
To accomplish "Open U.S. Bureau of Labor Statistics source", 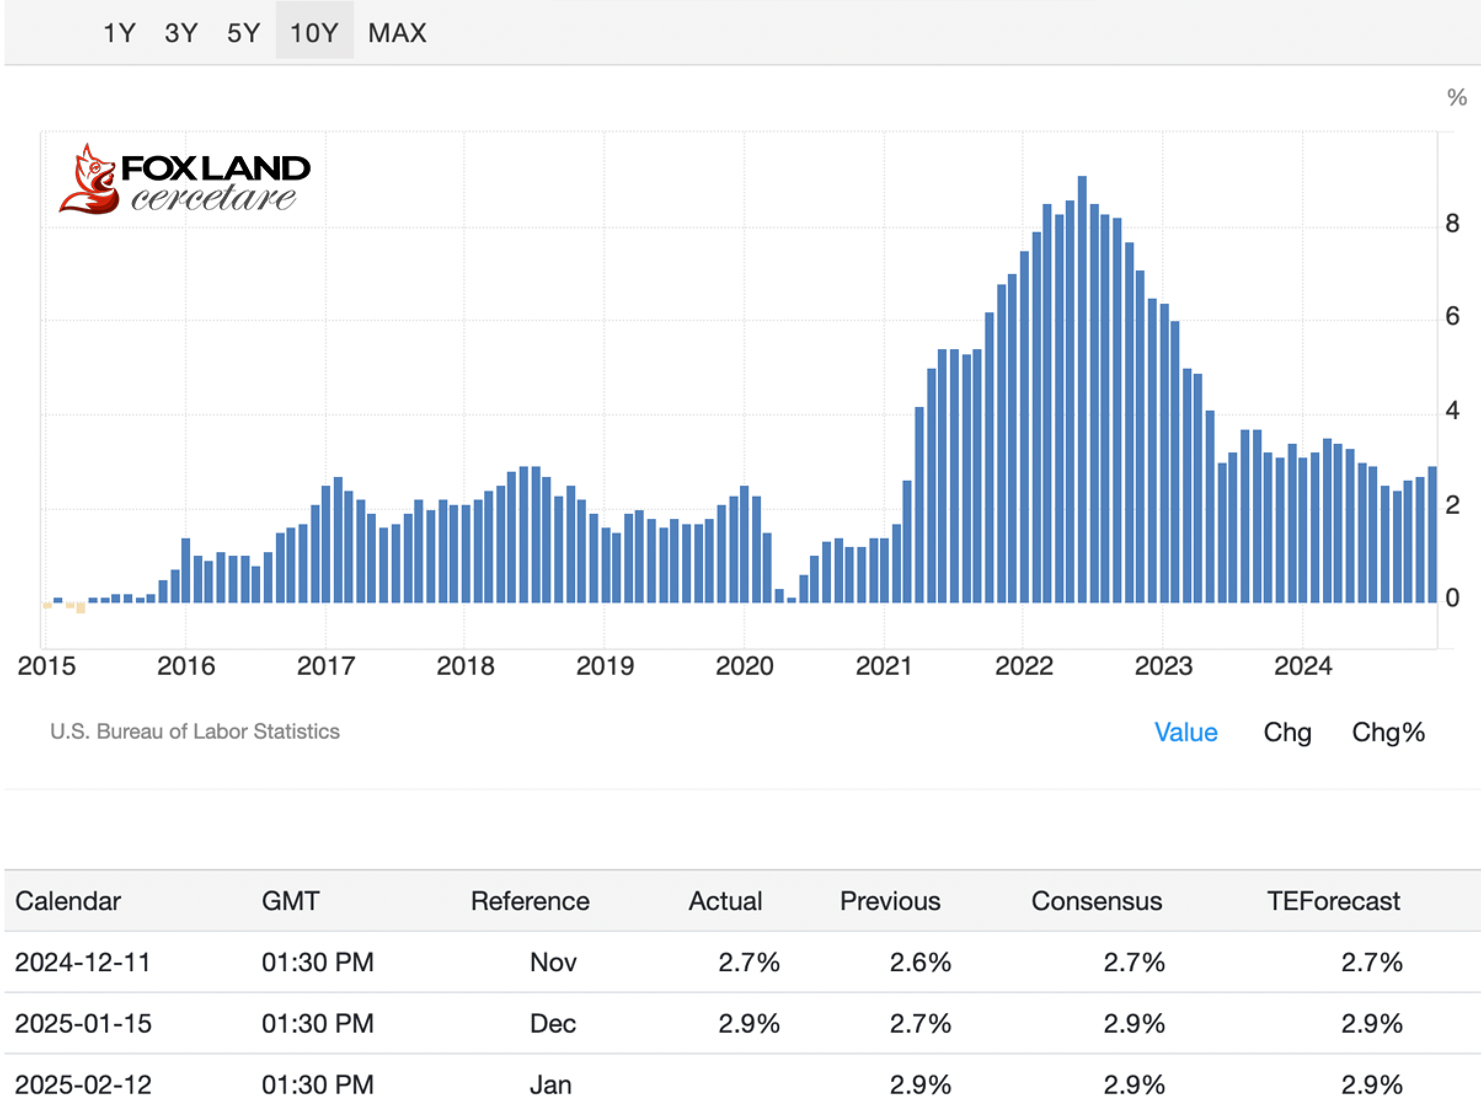I will [x=195, y=732].
